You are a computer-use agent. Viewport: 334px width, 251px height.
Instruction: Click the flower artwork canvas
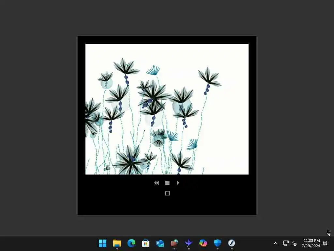(167, 109)
